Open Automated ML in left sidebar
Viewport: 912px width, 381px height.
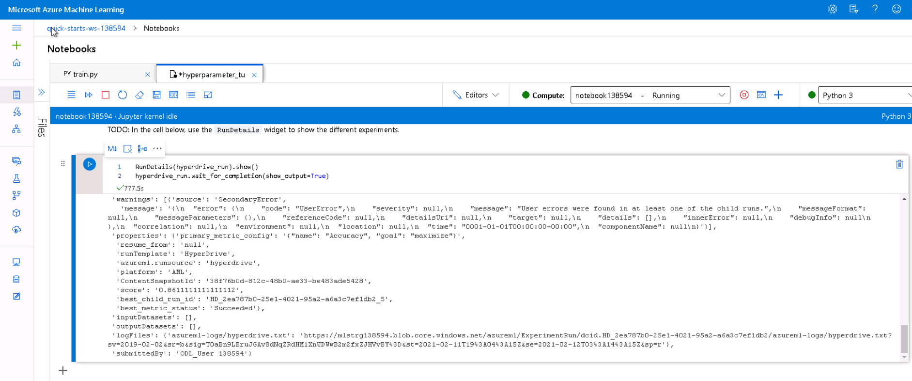pyautogui.click(x=16, y=112)
